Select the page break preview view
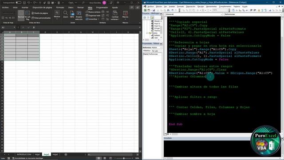Screen dimensions: 284x160 (28, 15)
